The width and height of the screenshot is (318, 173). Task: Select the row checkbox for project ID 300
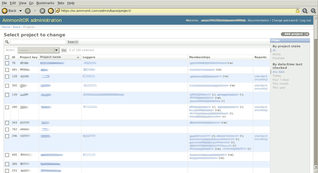click(7, 85)
